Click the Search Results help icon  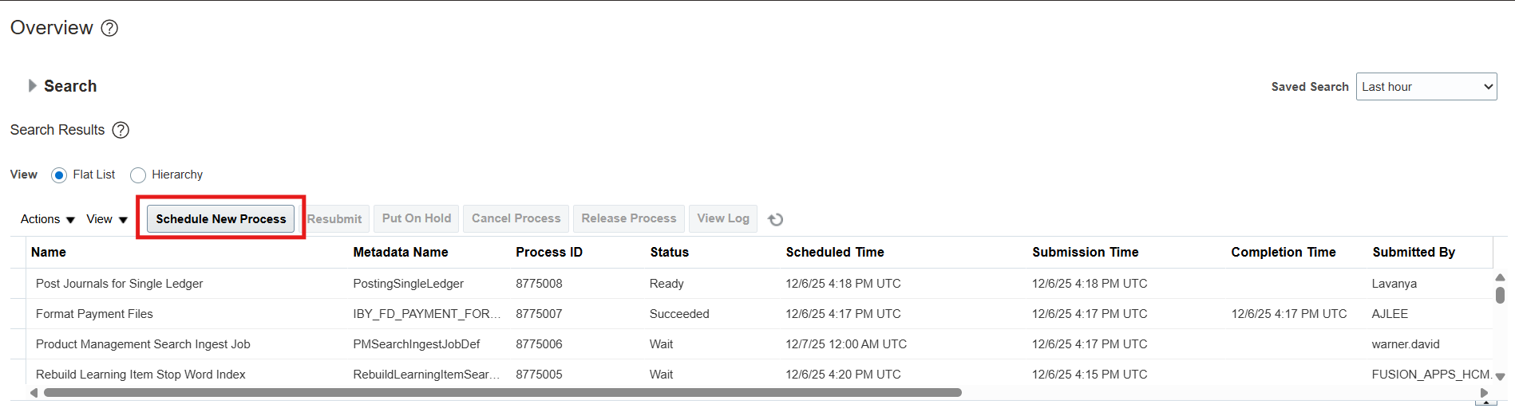coord(121,130)
